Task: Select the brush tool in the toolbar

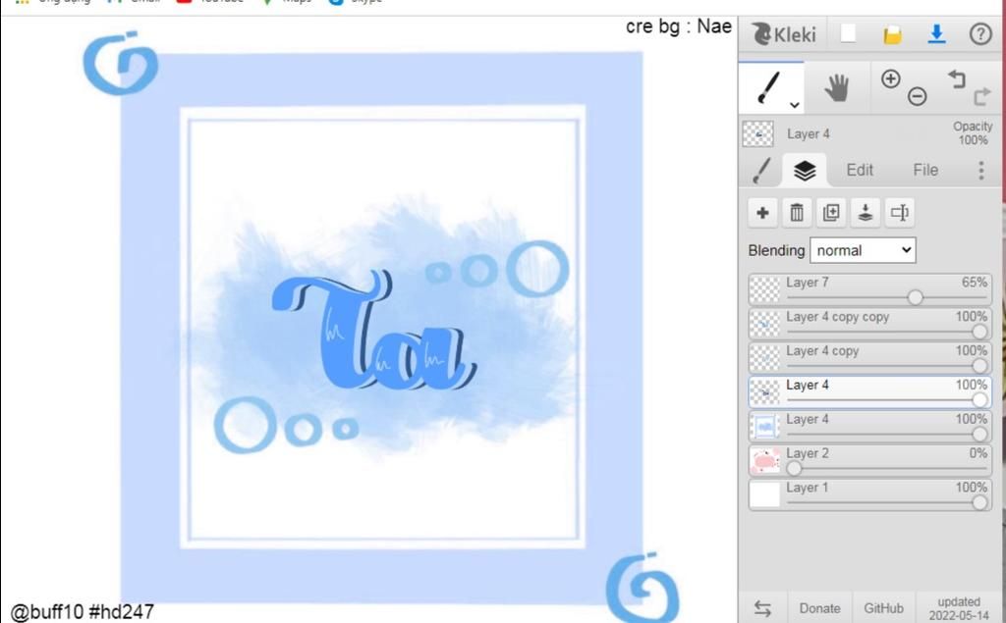Action: pyautogui.click(x=768, y=88)
